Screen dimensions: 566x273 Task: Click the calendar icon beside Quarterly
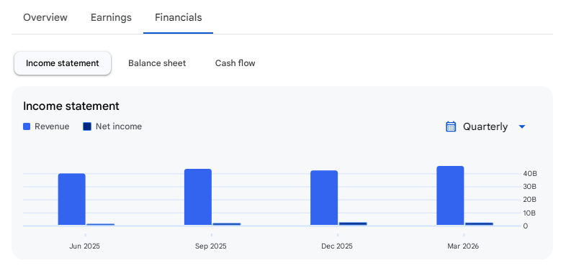tap(451, 126)
